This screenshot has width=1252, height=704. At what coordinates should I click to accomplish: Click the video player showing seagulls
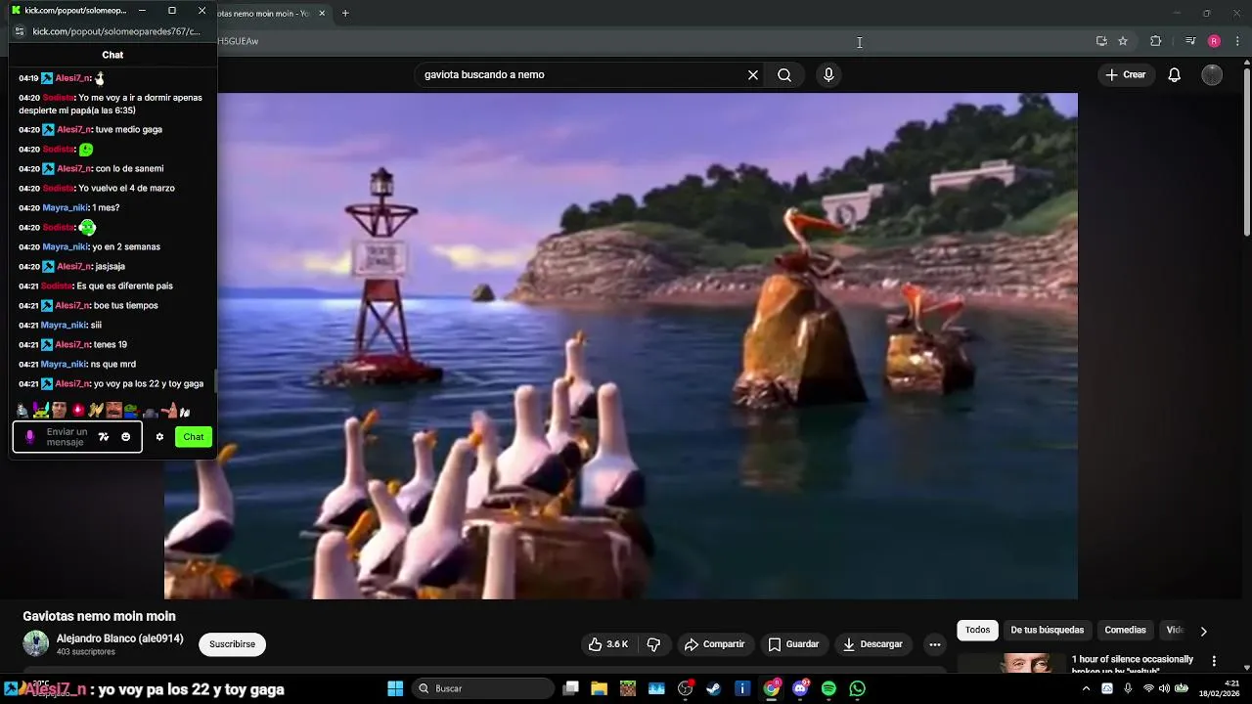[x=621, y=346]
